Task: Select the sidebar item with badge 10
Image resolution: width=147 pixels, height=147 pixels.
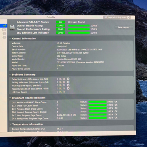Action: (4, 30)
